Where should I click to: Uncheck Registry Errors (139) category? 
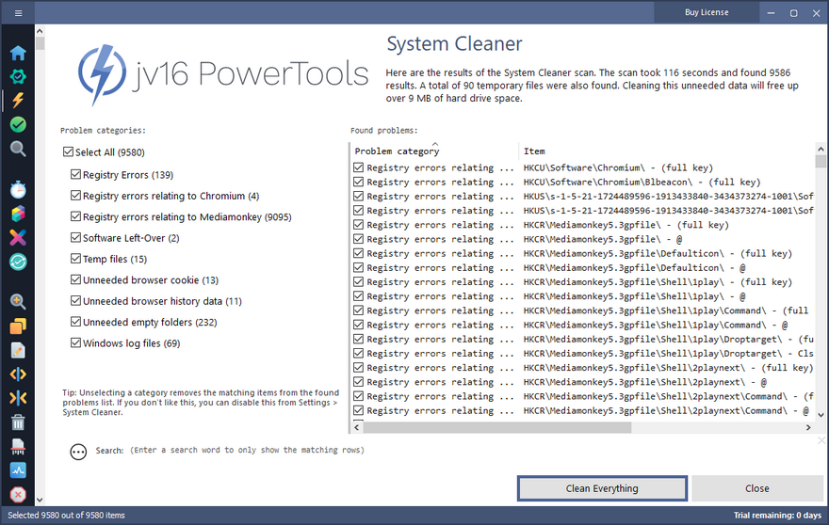coord(75,174)
